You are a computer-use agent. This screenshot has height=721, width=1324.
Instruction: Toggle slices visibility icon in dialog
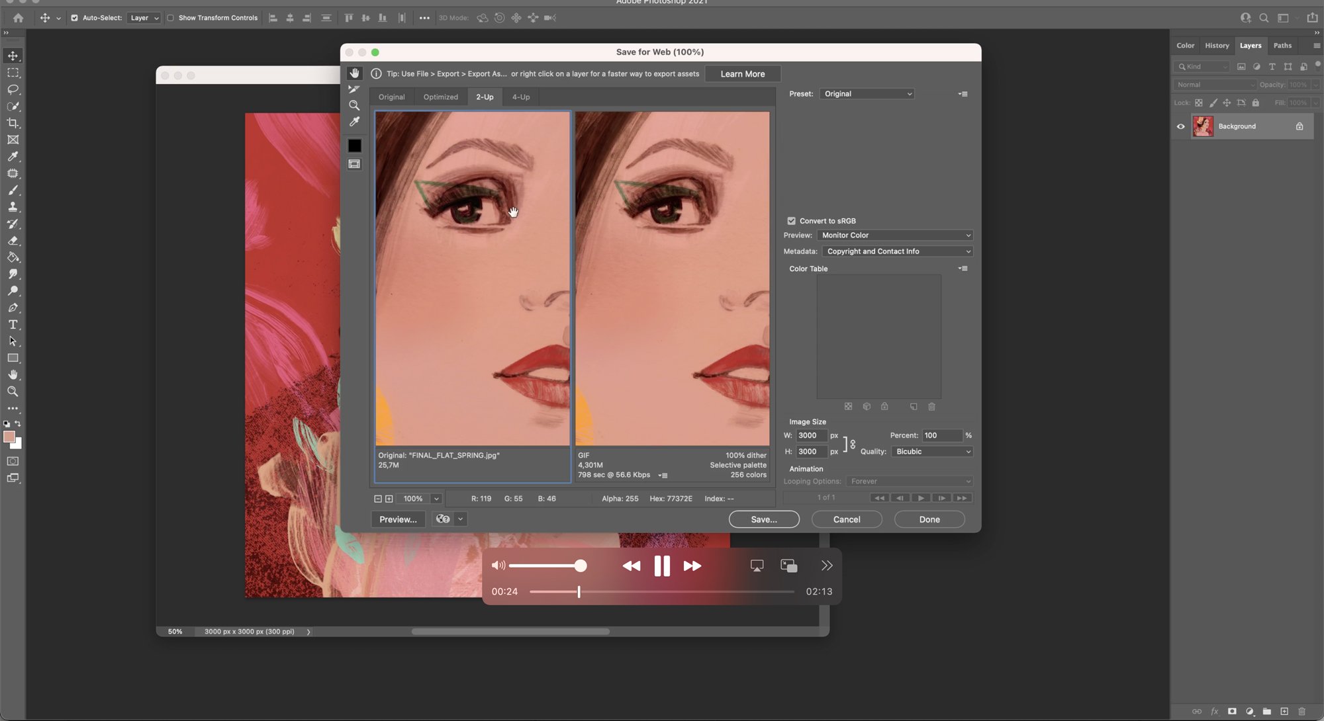point(354,164)
